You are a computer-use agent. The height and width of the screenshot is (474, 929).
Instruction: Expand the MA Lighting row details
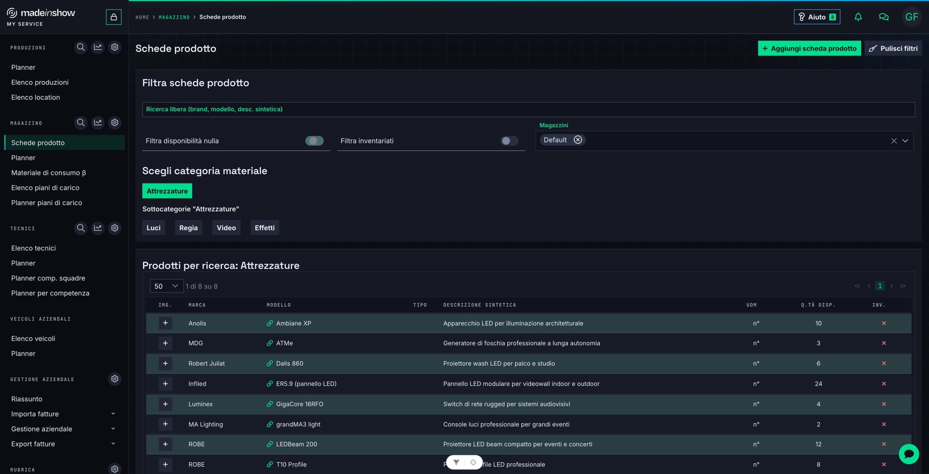coord(165,424)
